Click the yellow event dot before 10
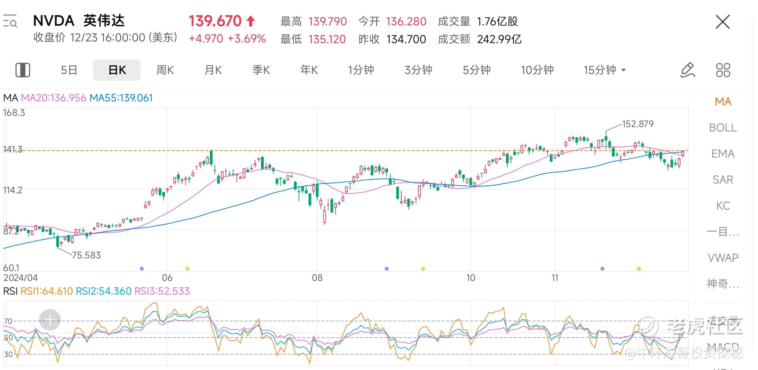 coord(423,269)
